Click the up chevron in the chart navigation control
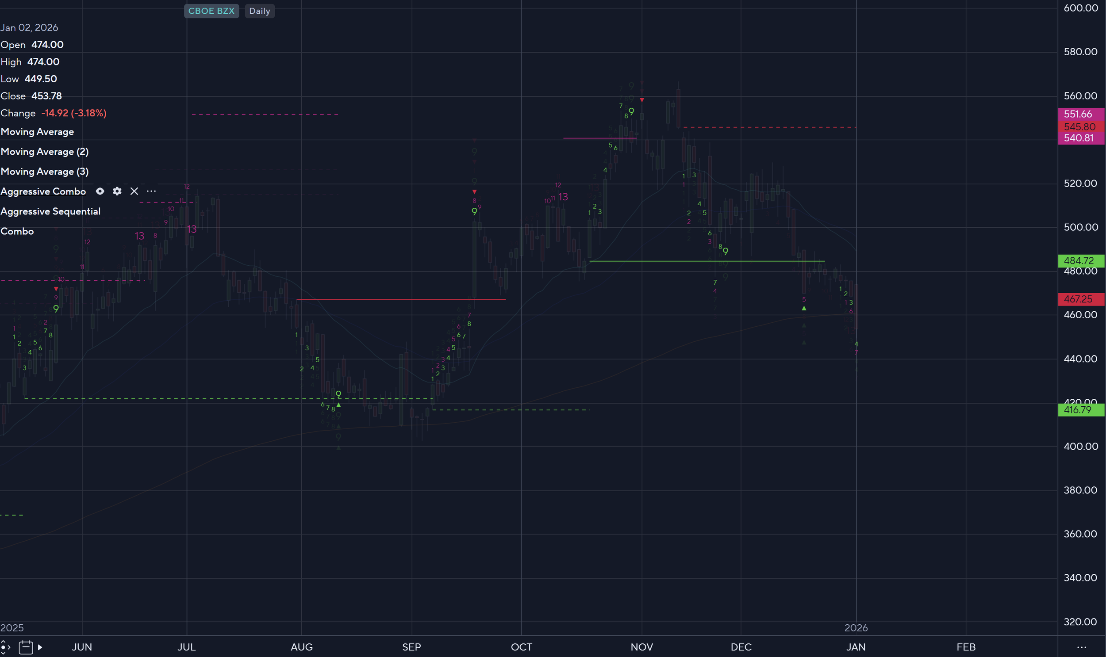Image resolution: width=1106 pixels, height=657 pixels. (x=4, y=642)
